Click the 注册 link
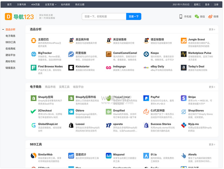 coord(216,4)
